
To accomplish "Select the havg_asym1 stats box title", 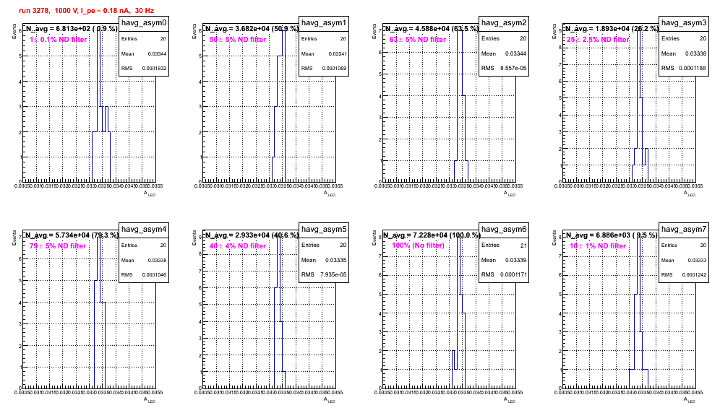I will pyautogui.click(x=324, y=23).
